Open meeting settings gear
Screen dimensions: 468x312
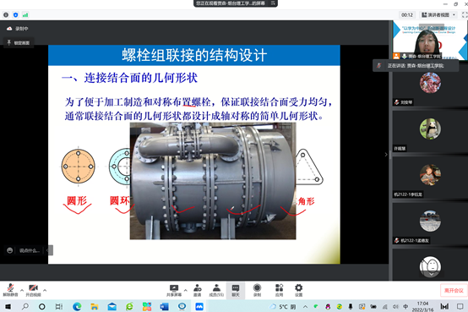coord(298,290)
